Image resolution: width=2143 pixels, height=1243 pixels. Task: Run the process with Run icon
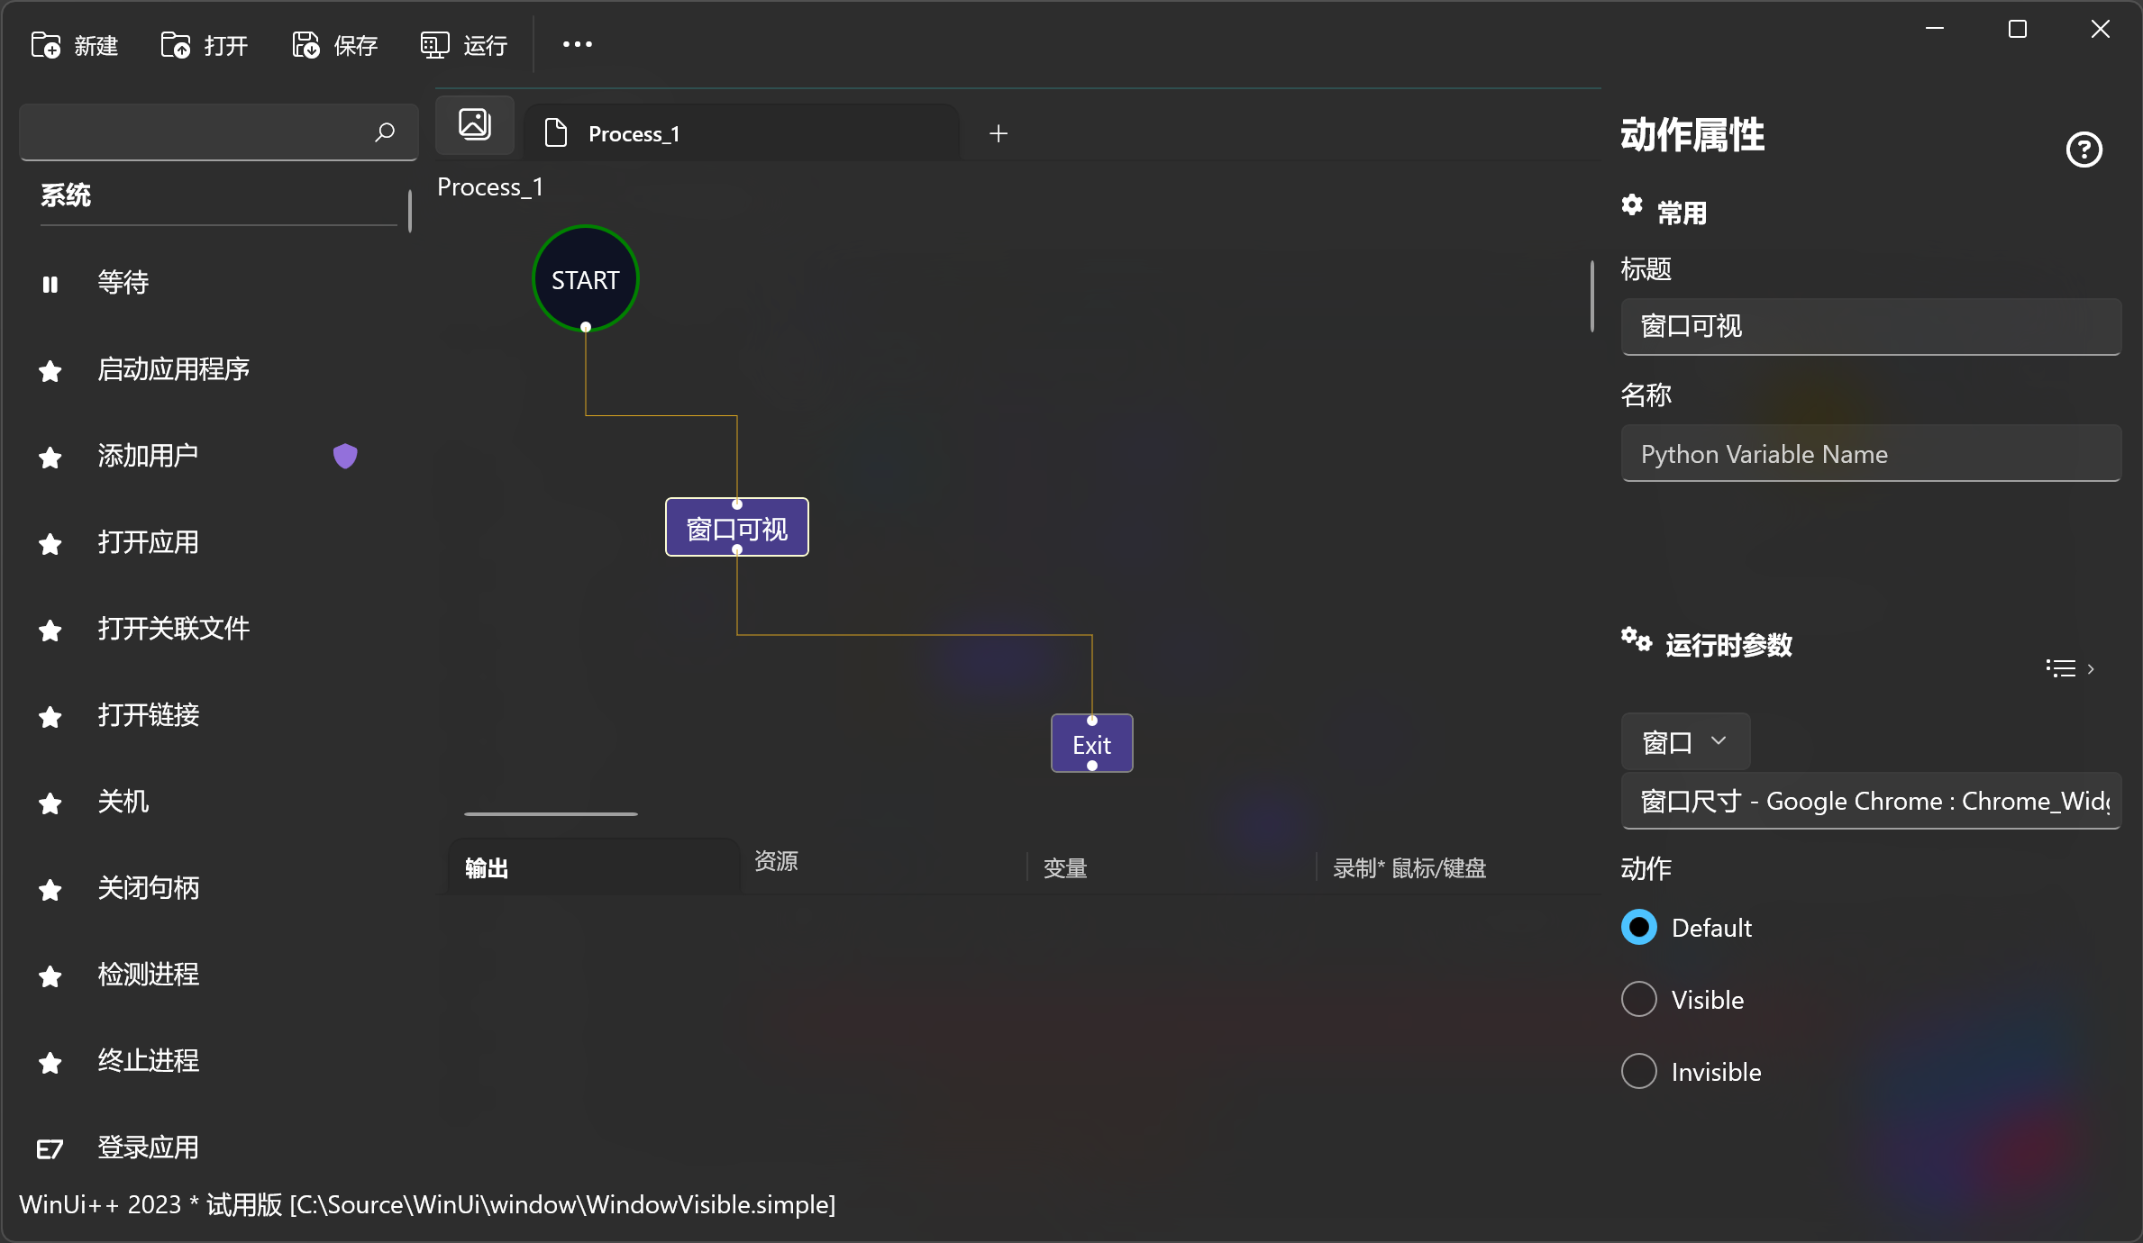click(x=434, y=45)
